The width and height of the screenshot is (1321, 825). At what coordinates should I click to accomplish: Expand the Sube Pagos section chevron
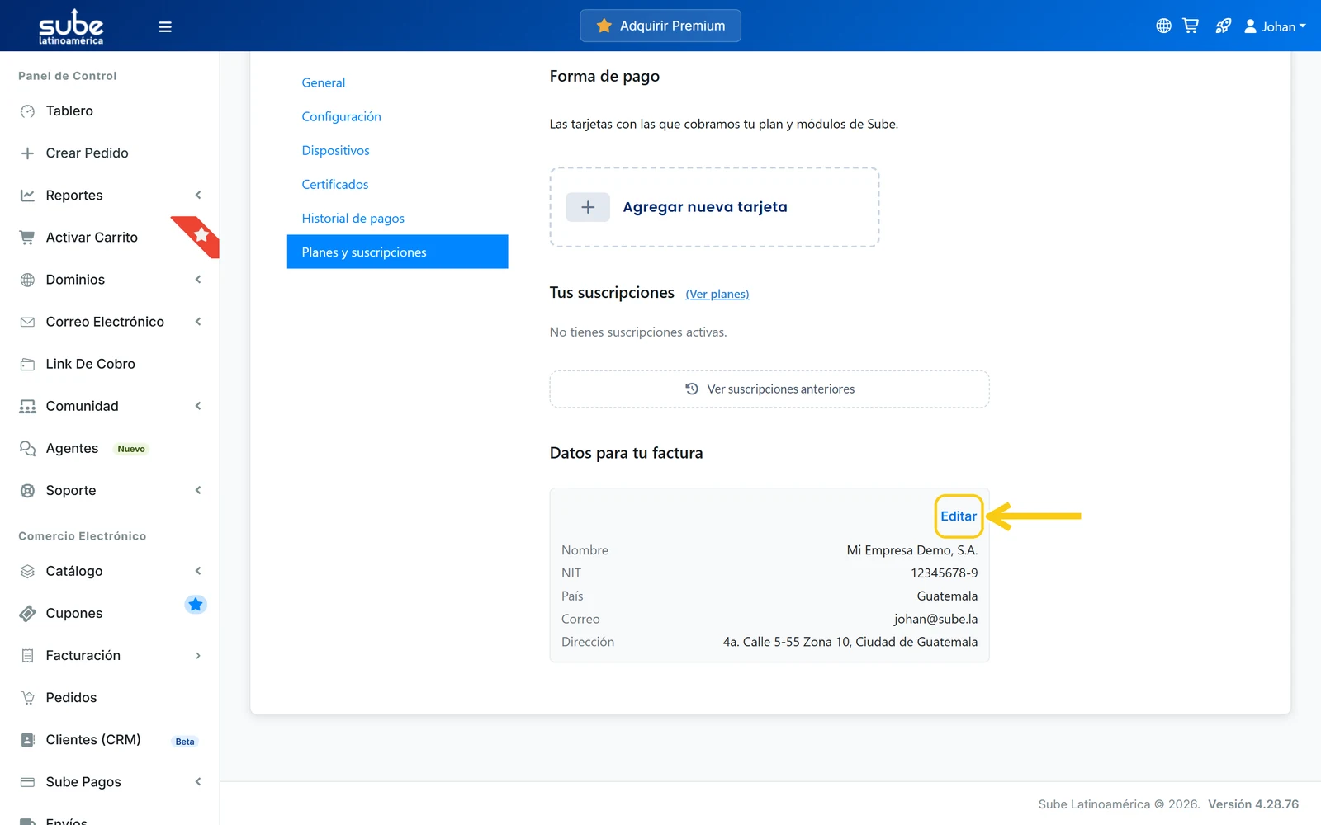198,781
